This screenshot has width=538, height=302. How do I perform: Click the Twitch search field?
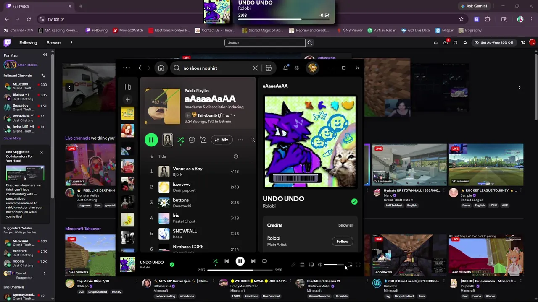pyautogui.click(x=265, y=42)
